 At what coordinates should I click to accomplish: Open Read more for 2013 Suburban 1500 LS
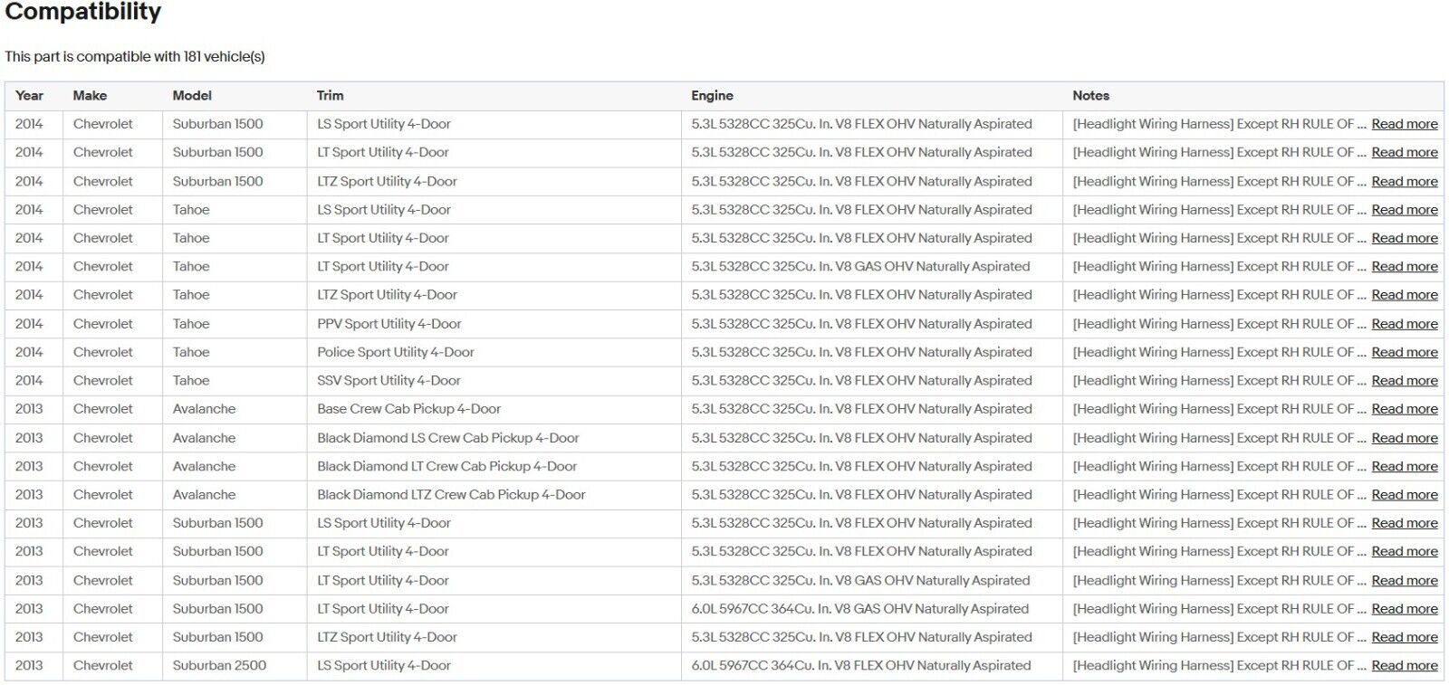pos(1404,523)
